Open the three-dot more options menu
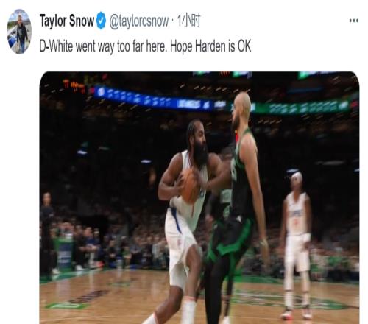Image resolution: width=368 pixels, height=324 pixels. coord(354,21)
